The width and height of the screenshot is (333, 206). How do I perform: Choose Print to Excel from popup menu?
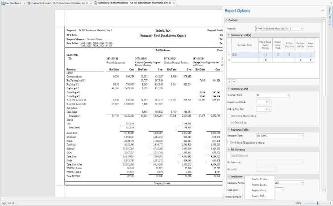[260, 185]
